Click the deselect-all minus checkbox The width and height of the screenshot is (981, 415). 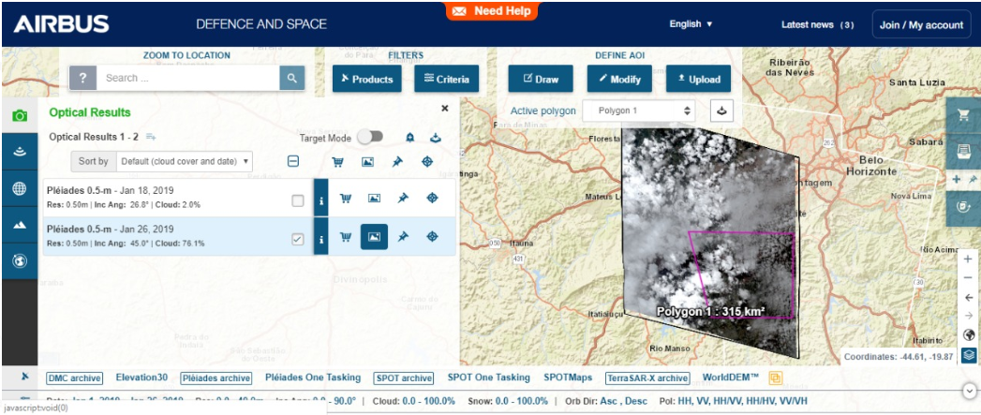point(292,161)
